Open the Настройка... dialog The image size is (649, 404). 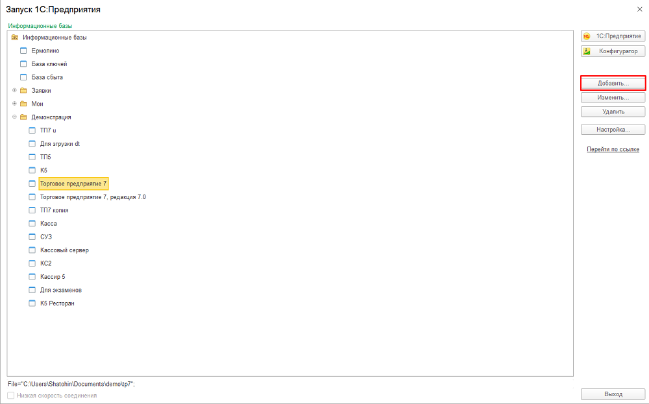pyautogui.click(x=613, y=130)
